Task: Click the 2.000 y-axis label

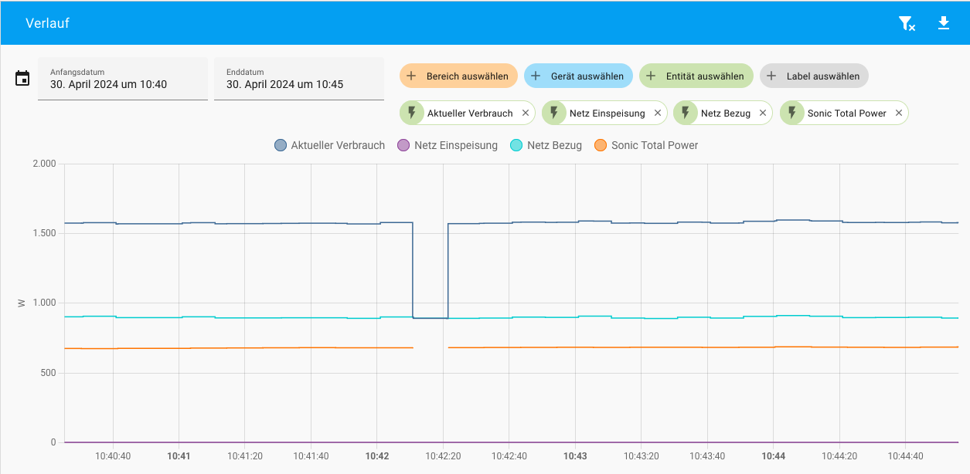Action: tap(44, 164)
